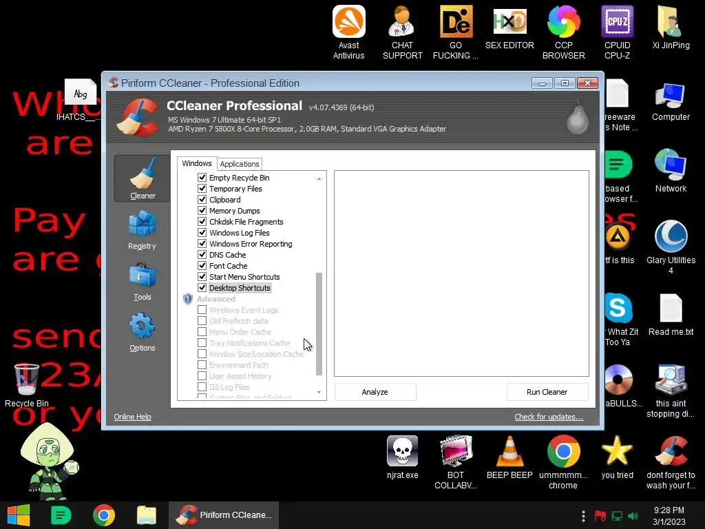The width and height of the screenshot is (705, 529).
Task: Open the Online Help link
Action: pyautogui.click(x=132, y=417)
